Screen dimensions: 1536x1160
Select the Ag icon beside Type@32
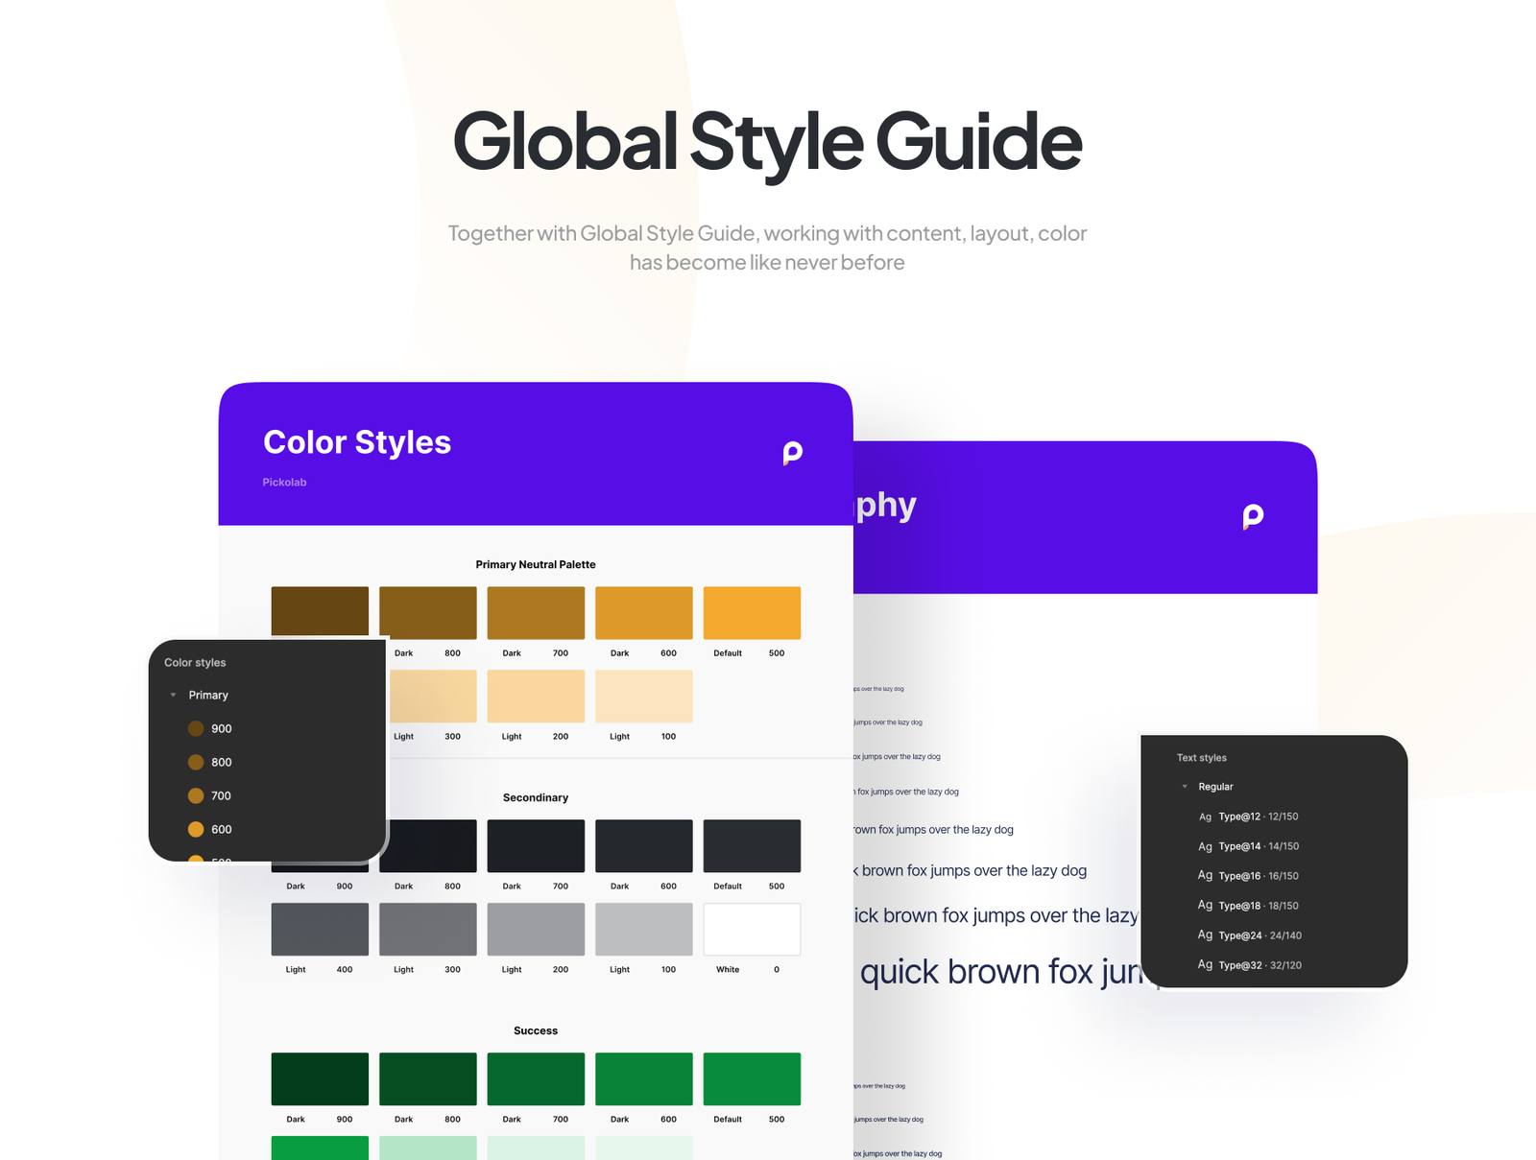[1205, 965]
